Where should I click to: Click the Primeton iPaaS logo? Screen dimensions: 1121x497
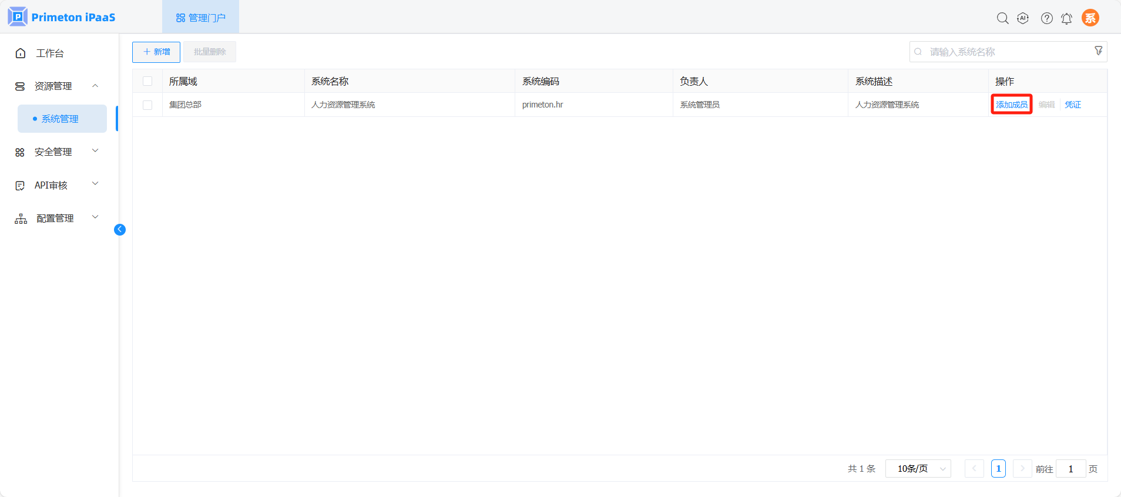(x=62, y=17)
